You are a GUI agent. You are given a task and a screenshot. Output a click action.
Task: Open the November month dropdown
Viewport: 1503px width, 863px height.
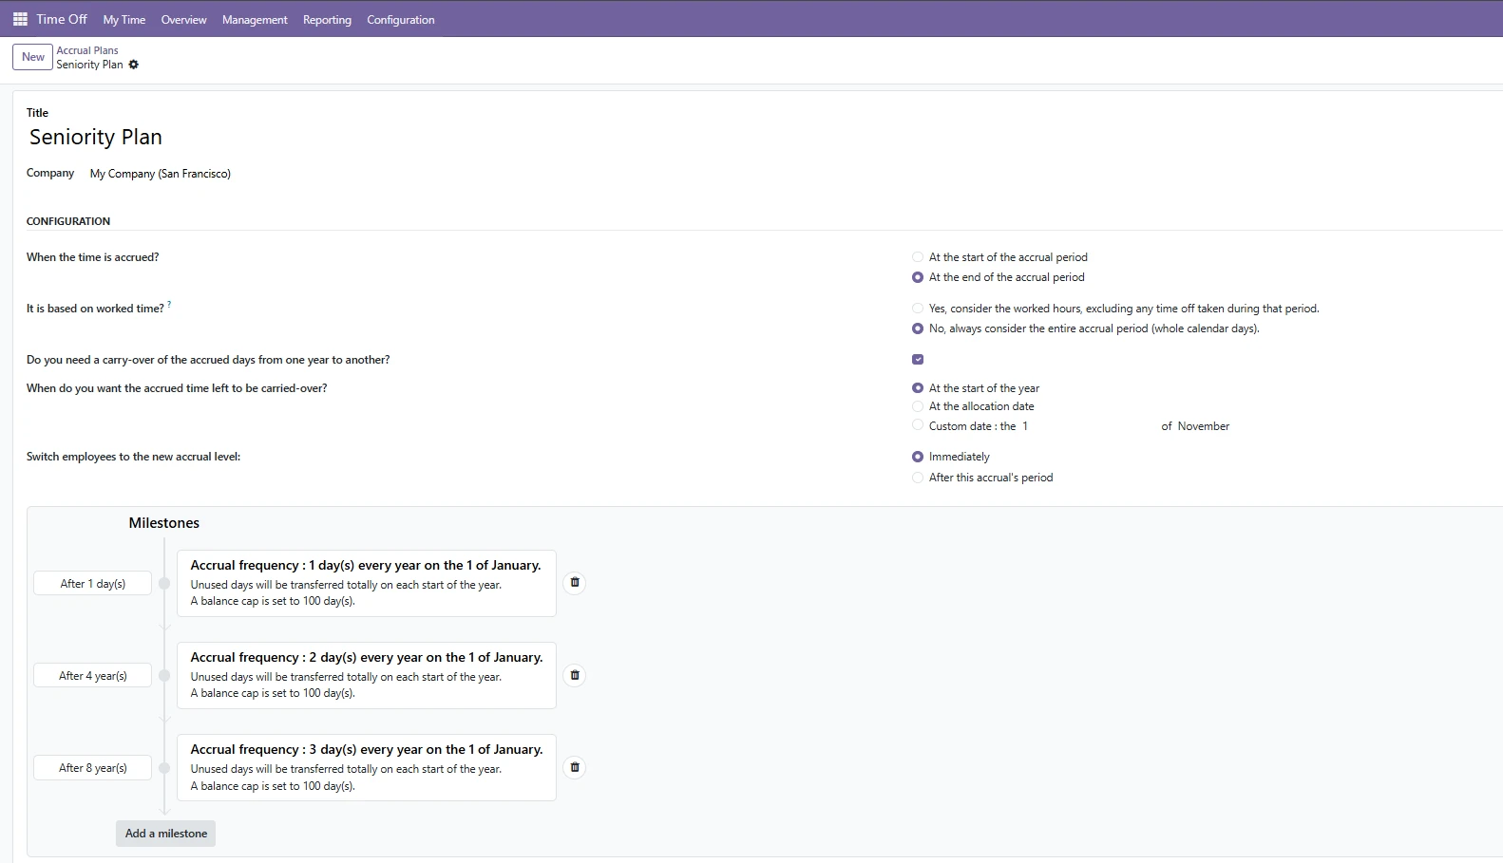tap(1203, 426)
